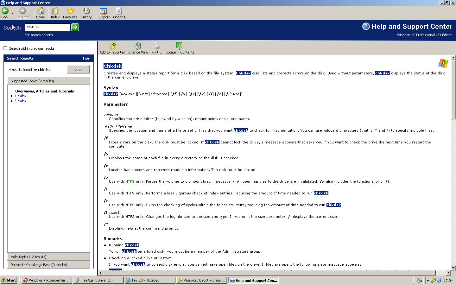The image size is (456, 285).
Task: Open the Support toolbar icon
Action: click(104, 13)
